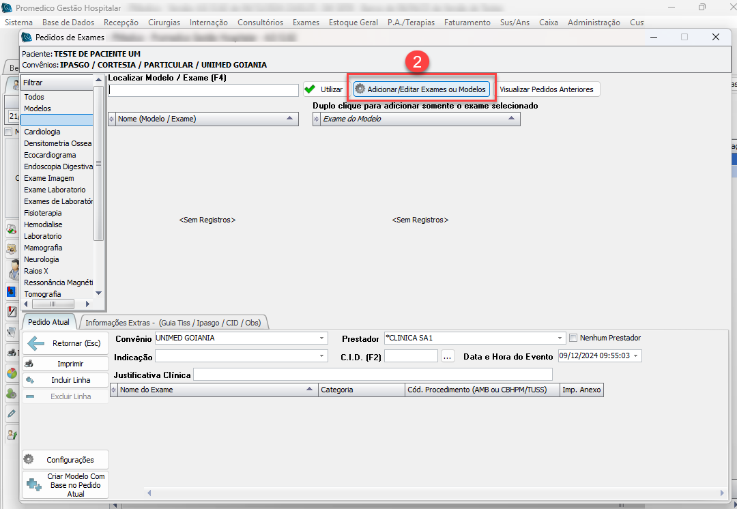Select Cardiologia in the filter list
Image resolution: width=737 pixels, height=509 pixels.
click(42, 132)
